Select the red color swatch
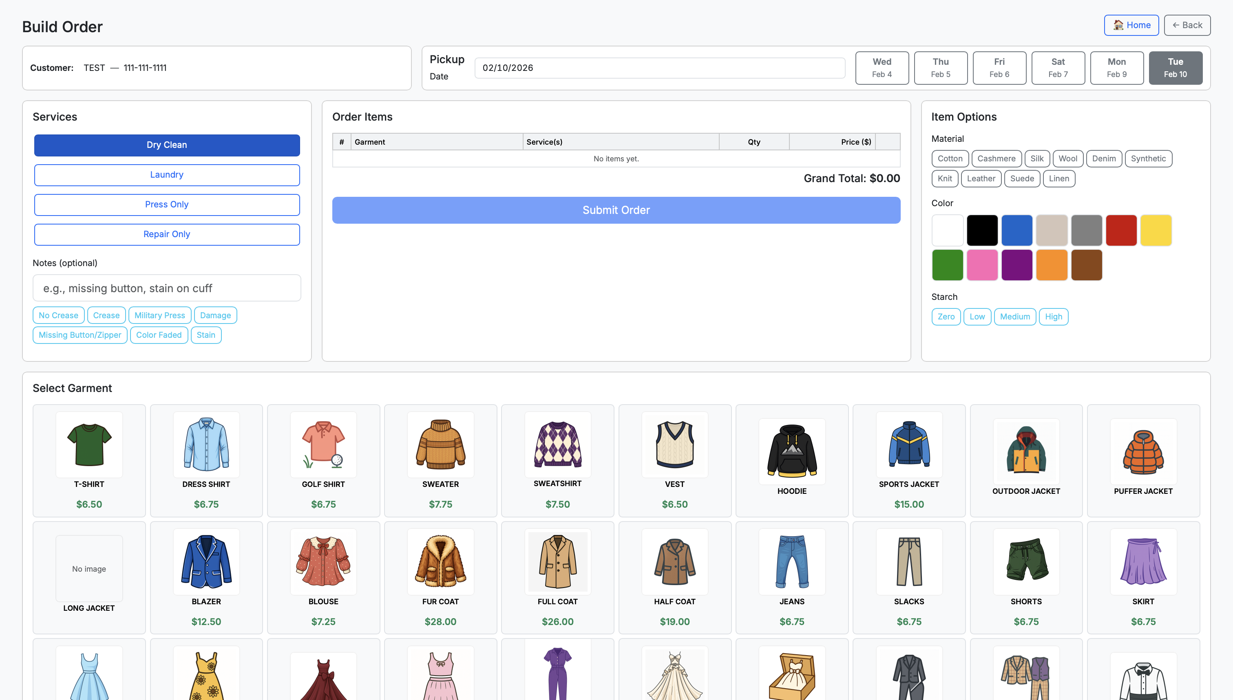1233x700 pixels. click(x=1121, y=230)
